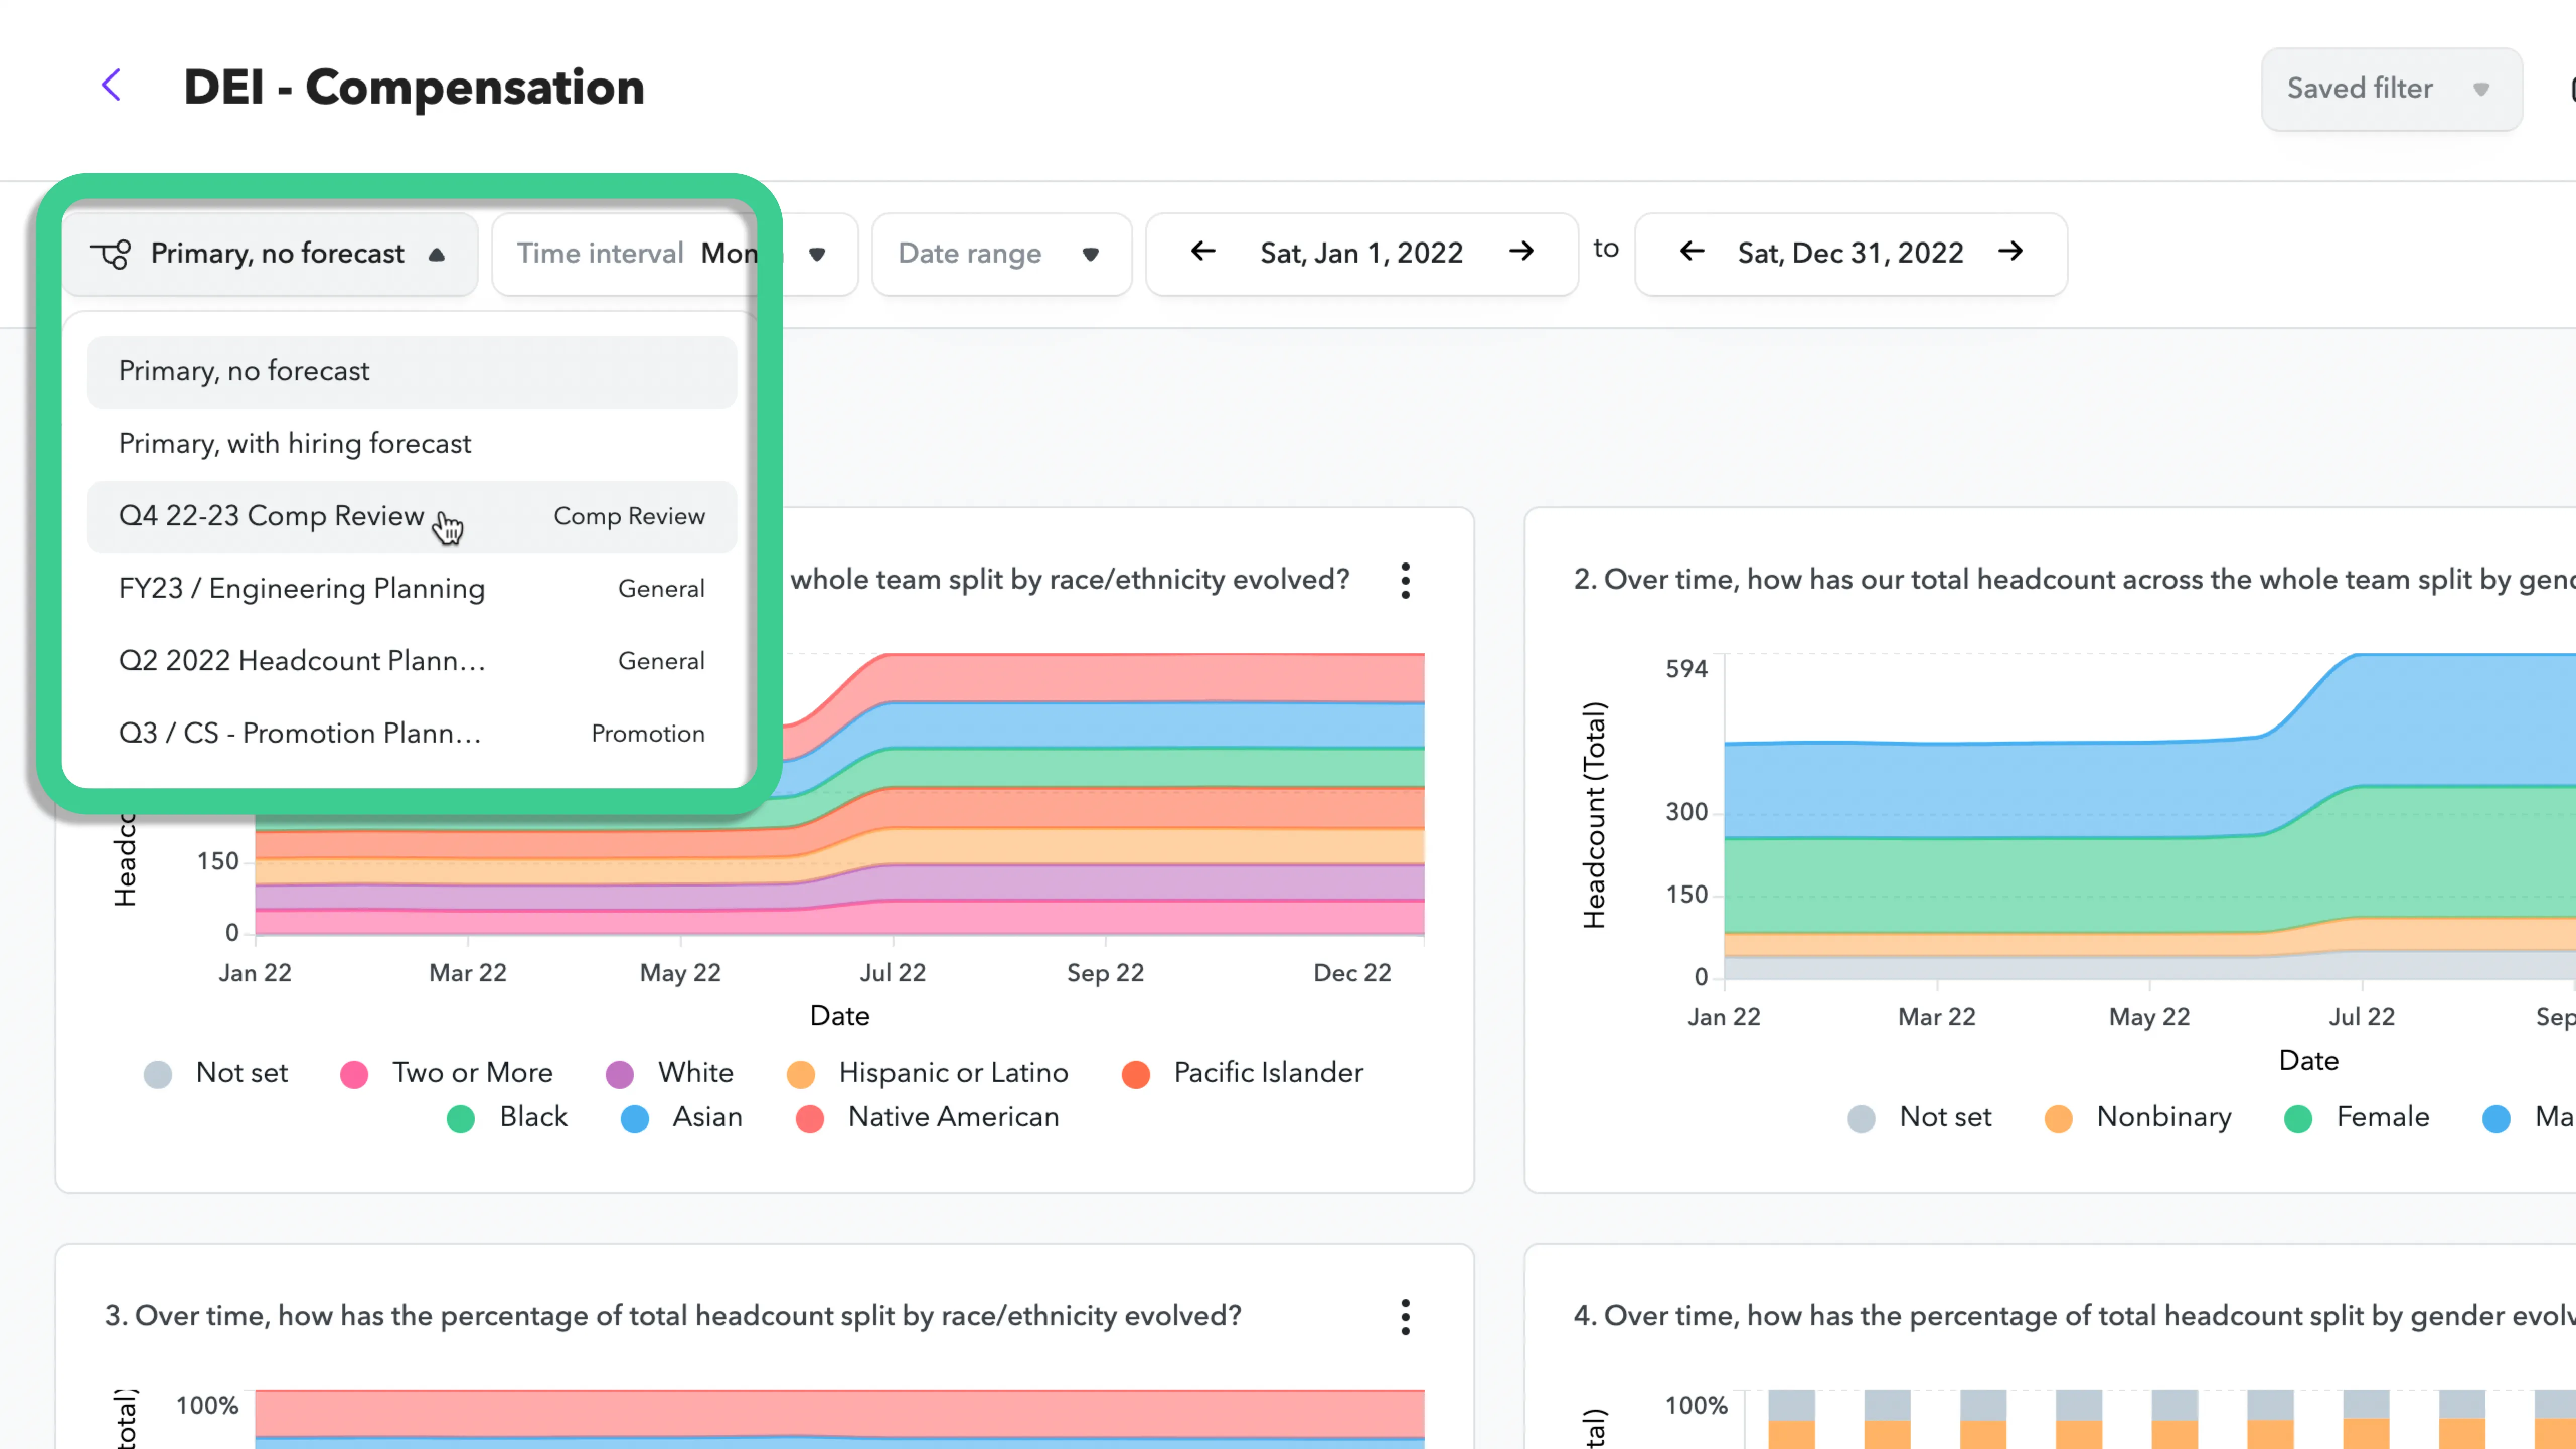
Task: Step start date back from Jan 1, 2022
Action: pos(1203,252)
